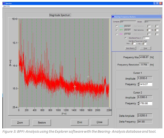The width and height of the screenshot is (164, 138).
Task: Adjust BPFI Mark Harmonics To stepper
Action: (155, 30)
